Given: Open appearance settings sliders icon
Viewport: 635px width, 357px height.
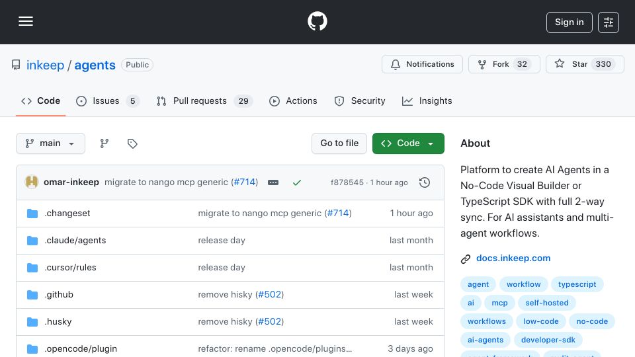Looking at the screenshot, I should pyautogui.click(x=609, y=22).
